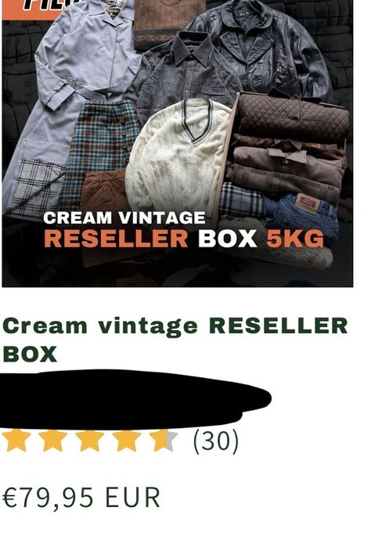Viewport: 382px width, 547px height.
Task: Click the €79,95 EUR price text
Action: tap(81, 498)
